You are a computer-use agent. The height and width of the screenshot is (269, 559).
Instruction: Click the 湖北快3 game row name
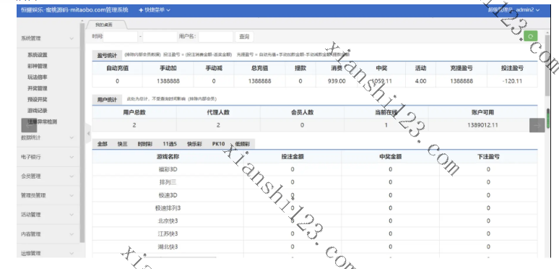coord(168,247)
